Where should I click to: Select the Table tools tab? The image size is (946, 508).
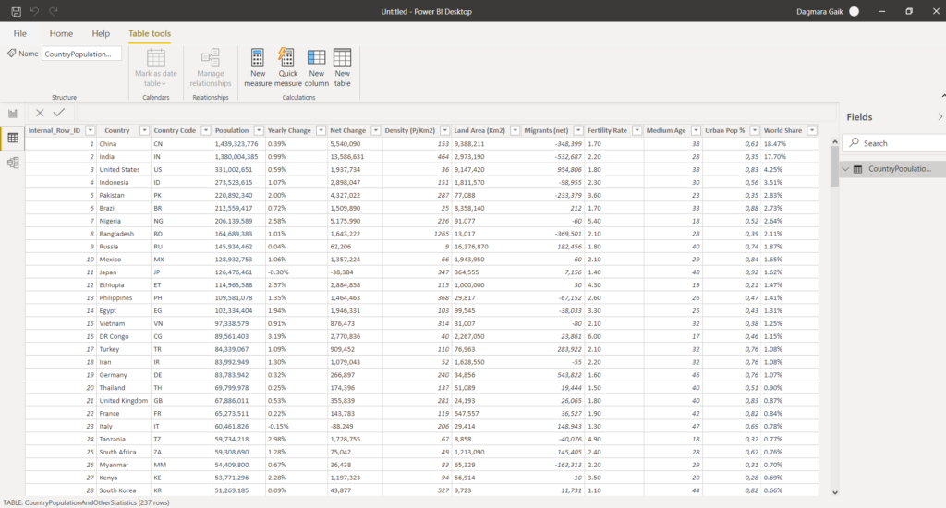pos(150,34)
